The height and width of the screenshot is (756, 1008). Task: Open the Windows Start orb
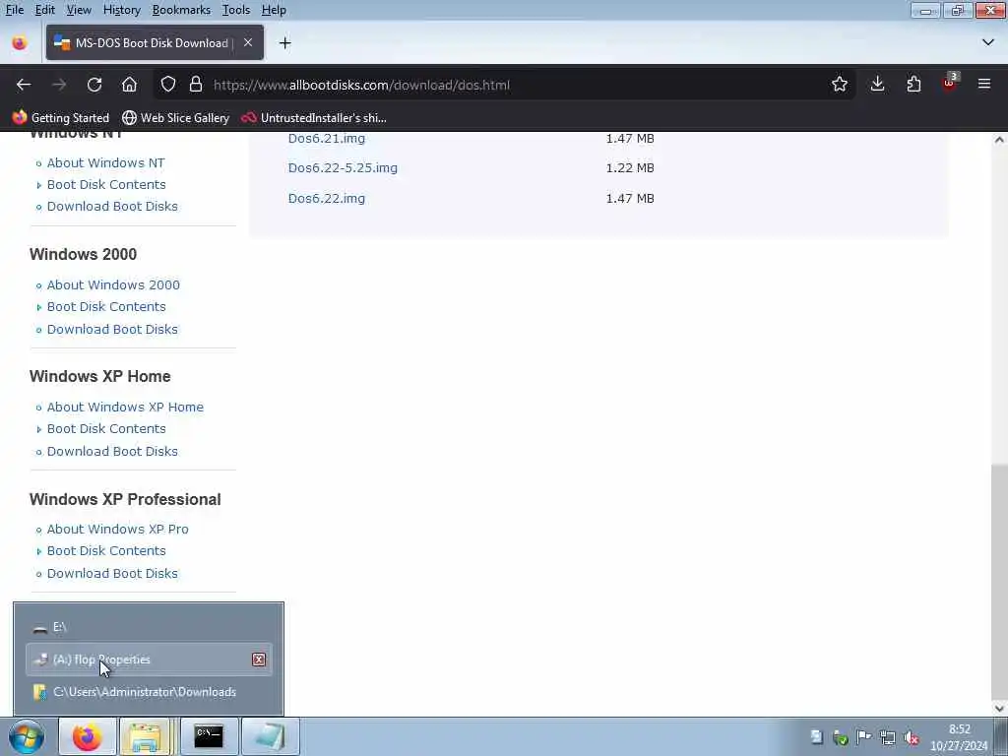pyautogui.click(x=27, y=736)
